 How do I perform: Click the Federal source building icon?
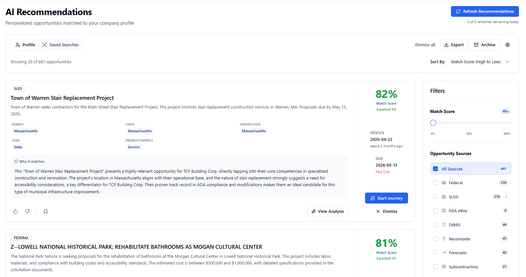click(x=444, y=183)
